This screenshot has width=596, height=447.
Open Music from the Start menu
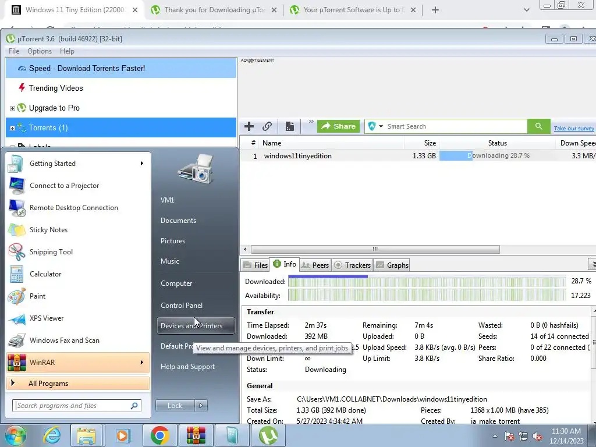tap(169, 261)
